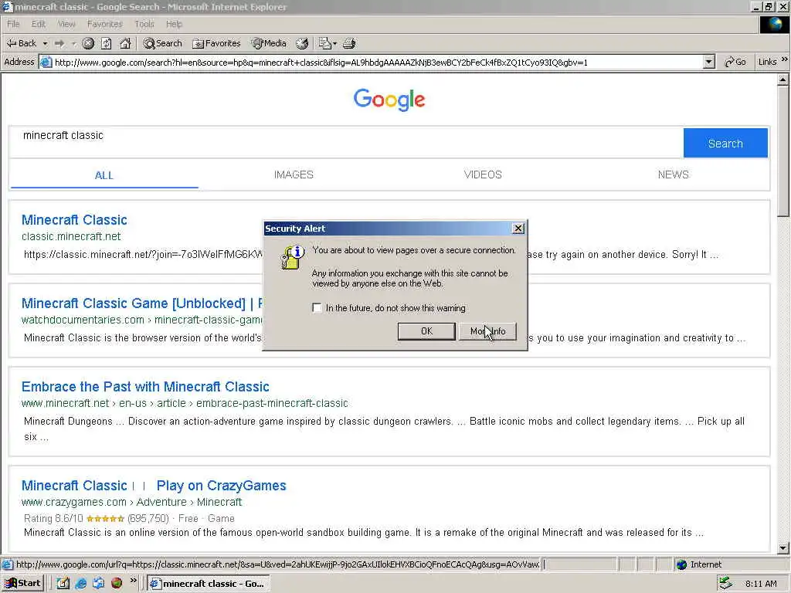The width and height of the screenshot is (791, 593).
Task: Open the Minecraft Classic result link
Action: (x=74, y=220)
